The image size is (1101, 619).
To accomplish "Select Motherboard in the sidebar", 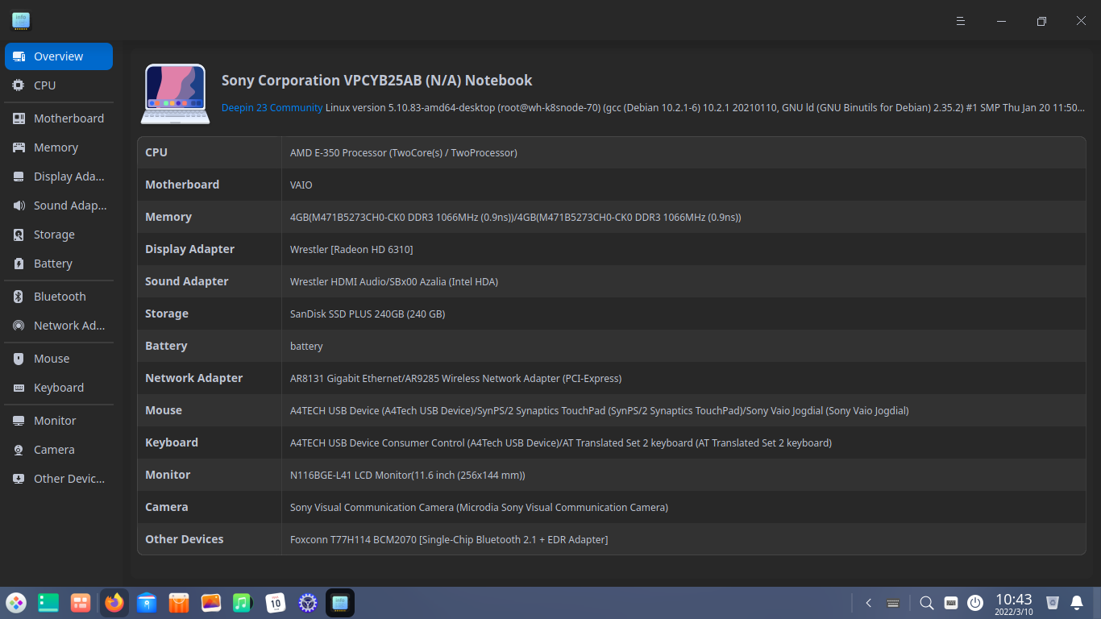I will 58,118.
